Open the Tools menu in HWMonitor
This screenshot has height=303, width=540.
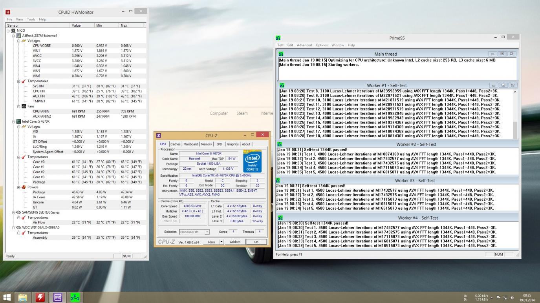pos(31,19)
